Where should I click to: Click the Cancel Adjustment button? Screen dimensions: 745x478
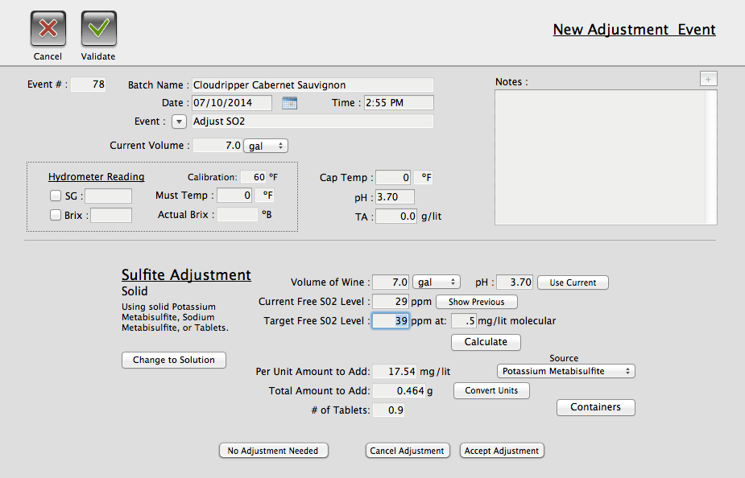click(x=407, y=451)
